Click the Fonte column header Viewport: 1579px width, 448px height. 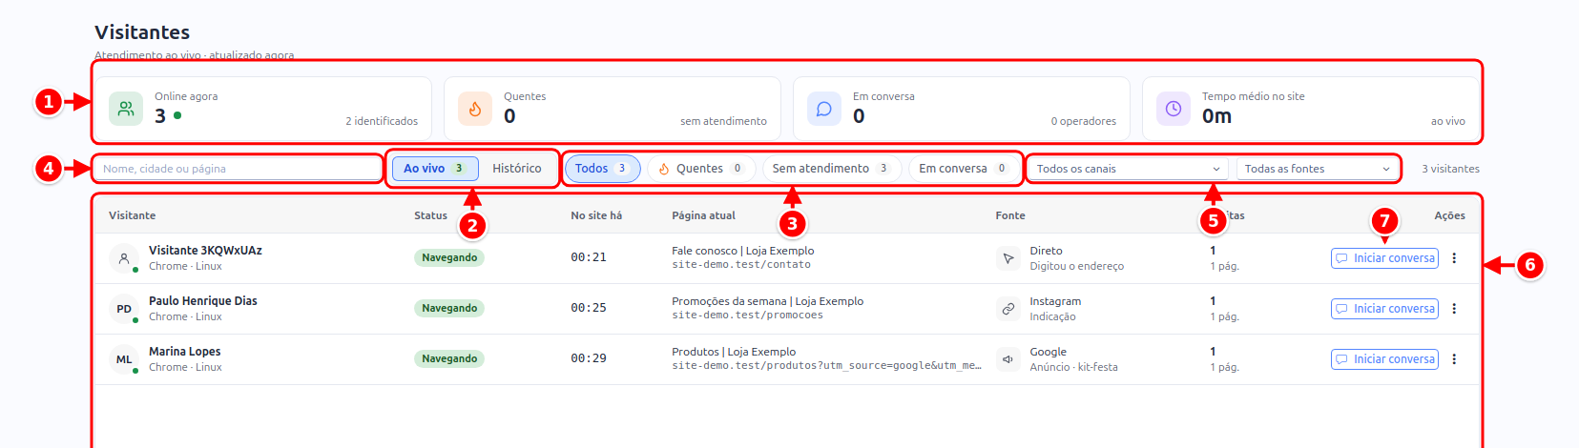coord(1010,215)
